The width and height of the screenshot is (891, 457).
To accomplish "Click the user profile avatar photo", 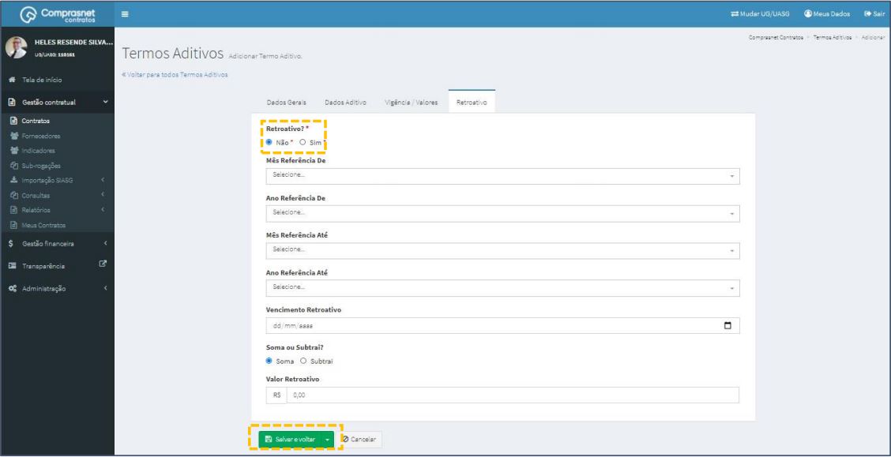I will click(16, 47).
